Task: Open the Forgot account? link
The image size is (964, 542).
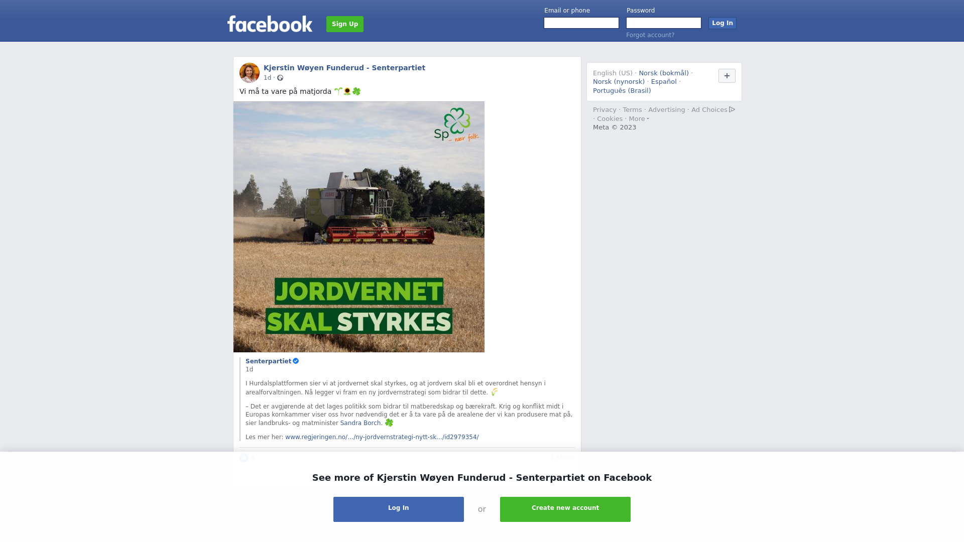Action: coord(650,35)
